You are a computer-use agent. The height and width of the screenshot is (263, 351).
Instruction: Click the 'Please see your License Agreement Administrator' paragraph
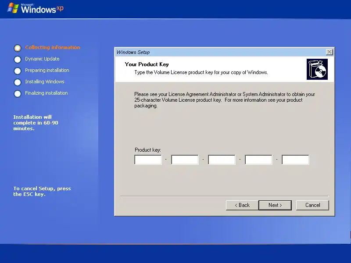225,100
